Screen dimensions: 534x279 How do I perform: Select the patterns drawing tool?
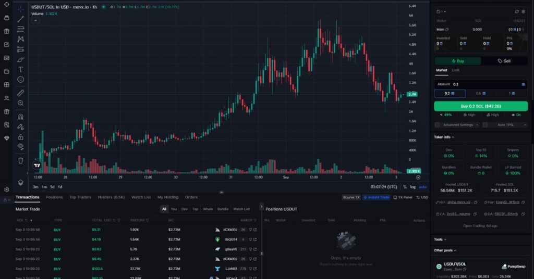21,39
